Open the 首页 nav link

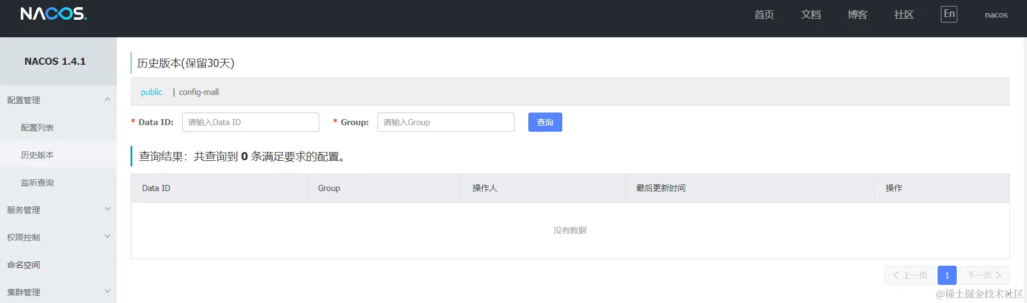pyautogui.click(x=764, y=15)
